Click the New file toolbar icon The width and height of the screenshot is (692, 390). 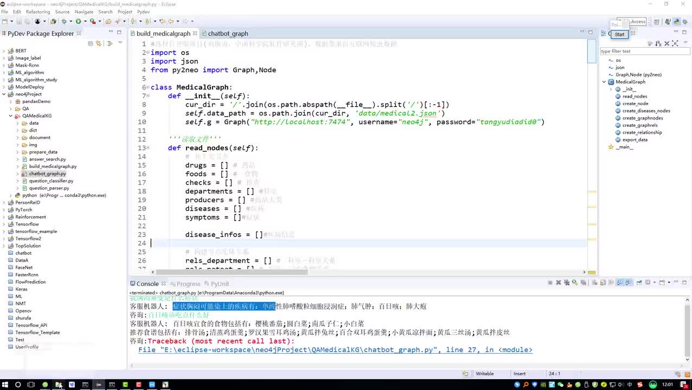(4, 22)
